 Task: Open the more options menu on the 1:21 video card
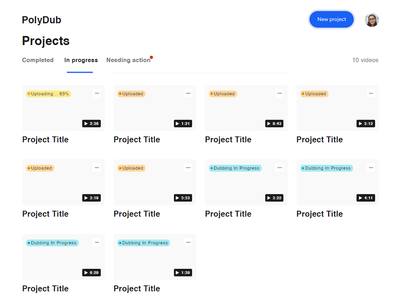(x=188, y=93)
